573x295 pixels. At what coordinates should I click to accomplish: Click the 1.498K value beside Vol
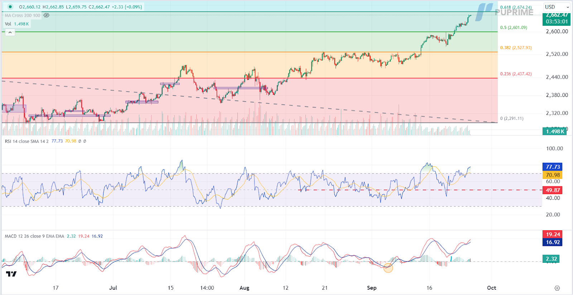pos(21,24)
